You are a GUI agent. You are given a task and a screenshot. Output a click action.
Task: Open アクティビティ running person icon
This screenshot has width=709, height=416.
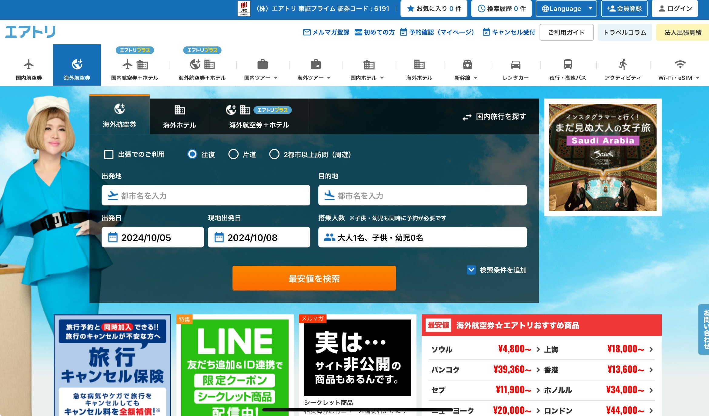tap(623, 64)
